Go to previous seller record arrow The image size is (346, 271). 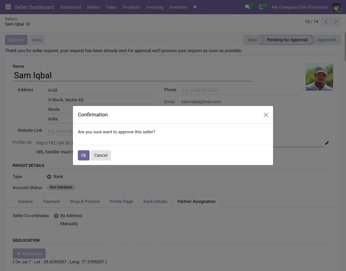(326, 22)
